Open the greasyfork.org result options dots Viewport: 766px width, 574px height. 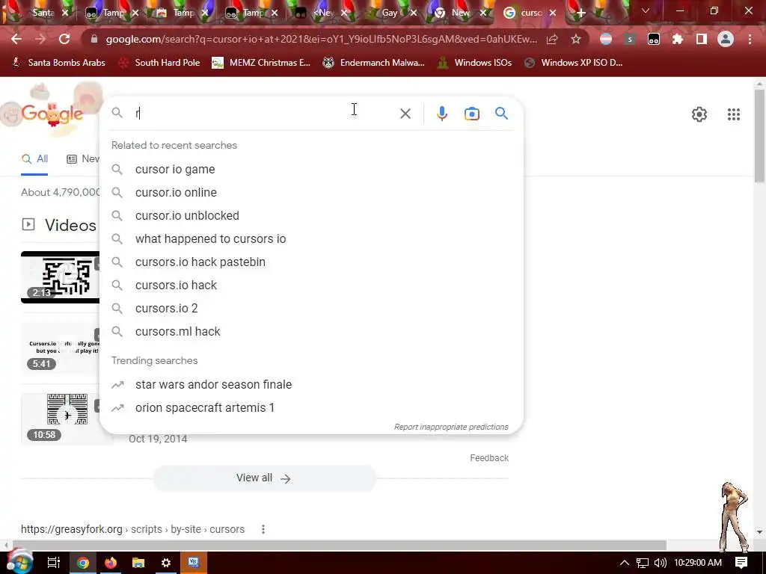point(263,529)
